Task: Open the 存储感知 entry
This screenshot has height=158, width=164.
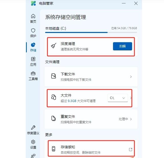Action: (x=91, y=149)
